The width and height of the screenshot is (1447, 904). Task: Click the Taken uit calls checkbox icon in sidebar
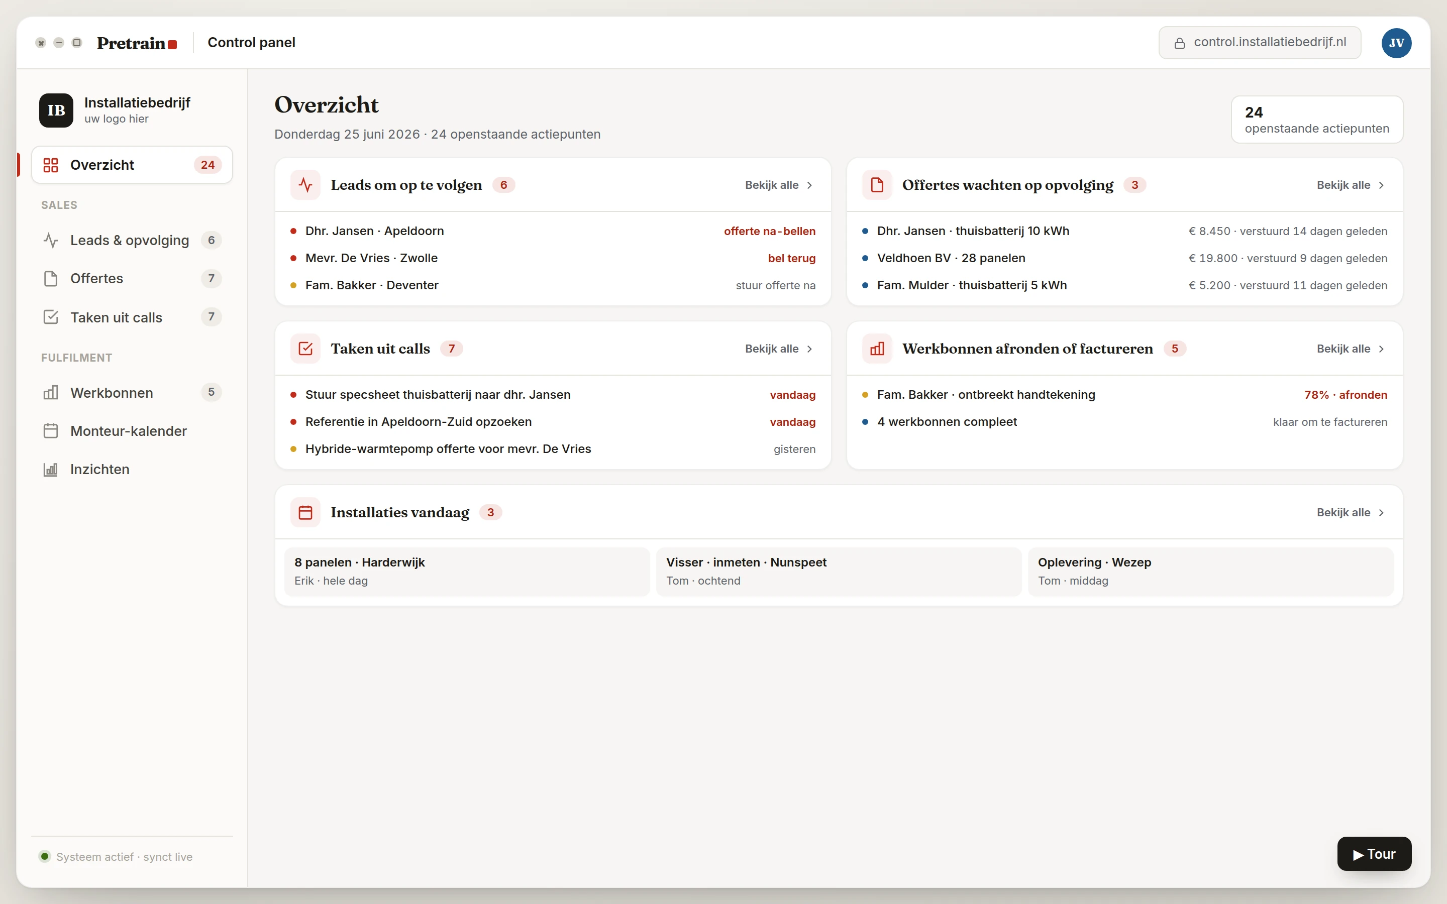(x=51, y=317)
